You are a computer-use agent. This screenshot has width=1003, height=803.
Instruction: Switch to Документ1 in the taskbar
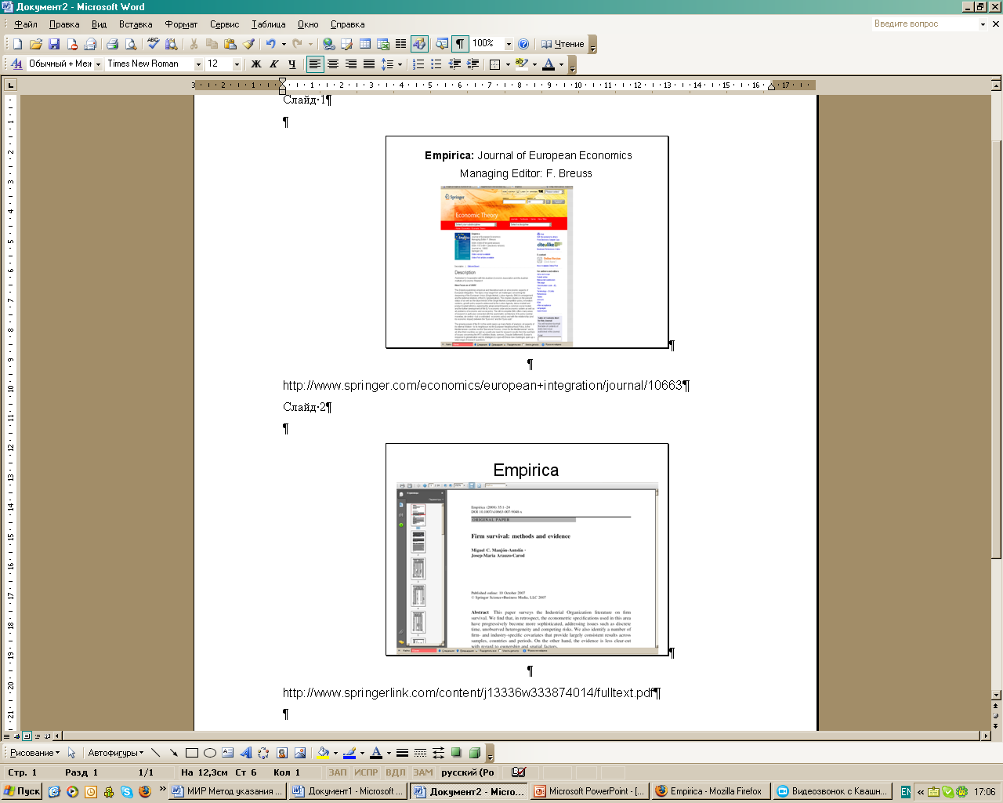point(349,791)
